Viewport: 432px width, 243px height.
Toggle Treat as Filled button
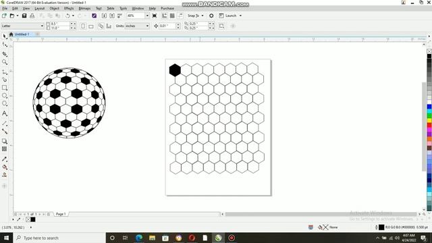pyautogui.click(x=221, y=26)
